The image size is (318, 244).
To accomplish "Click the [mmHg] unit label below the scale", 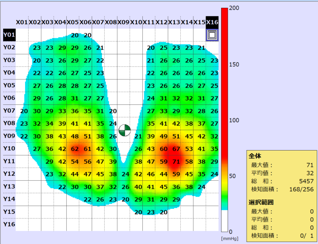I will (227, 237).
